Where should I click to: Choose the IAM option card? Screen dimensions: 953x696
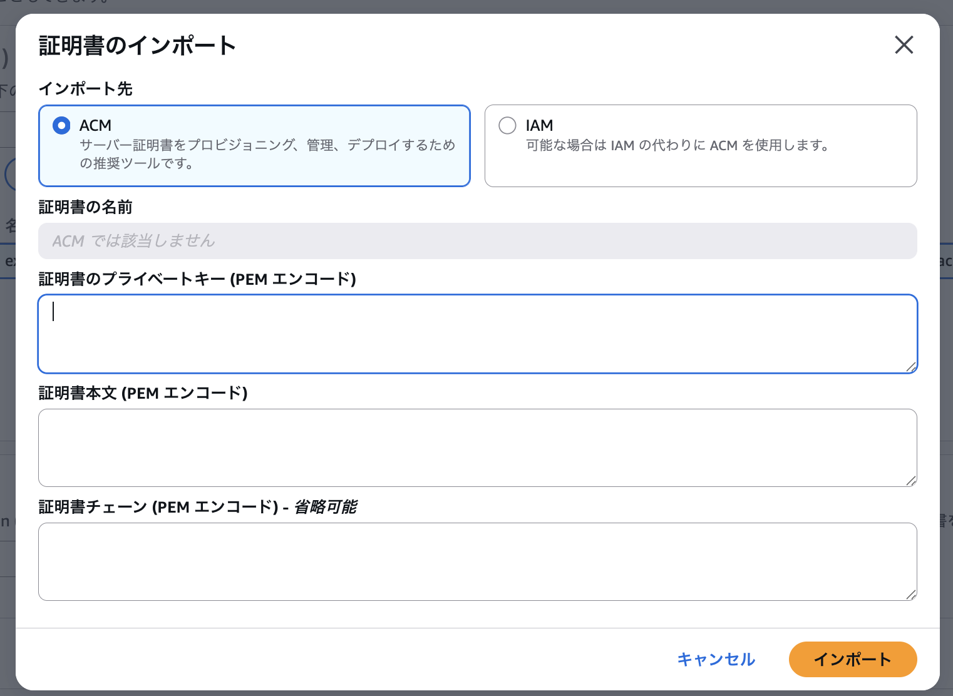(700, 145)
